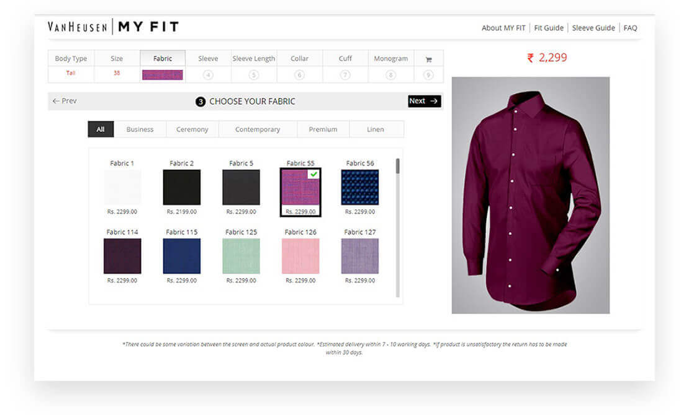Filter fabrics by Business category
This screenshot has width=689, height=415.
pyautogui.click(x=140, y=129)
